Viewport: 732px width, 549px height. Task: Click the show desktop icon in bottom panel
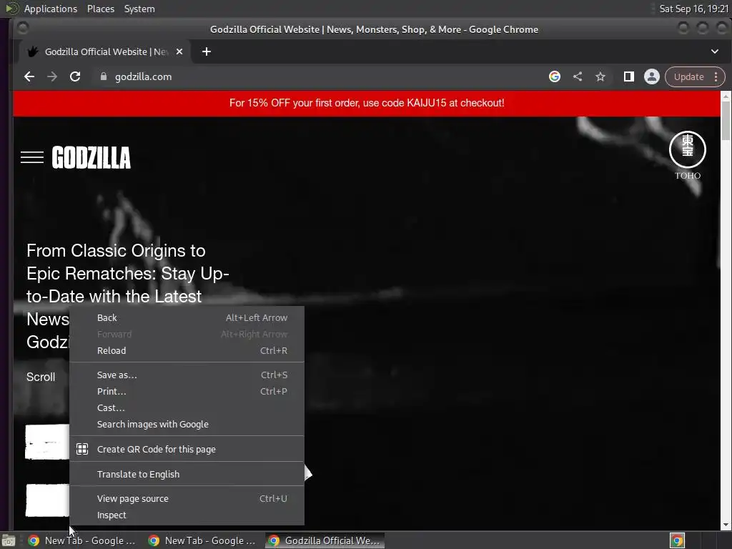coord(9,540)
